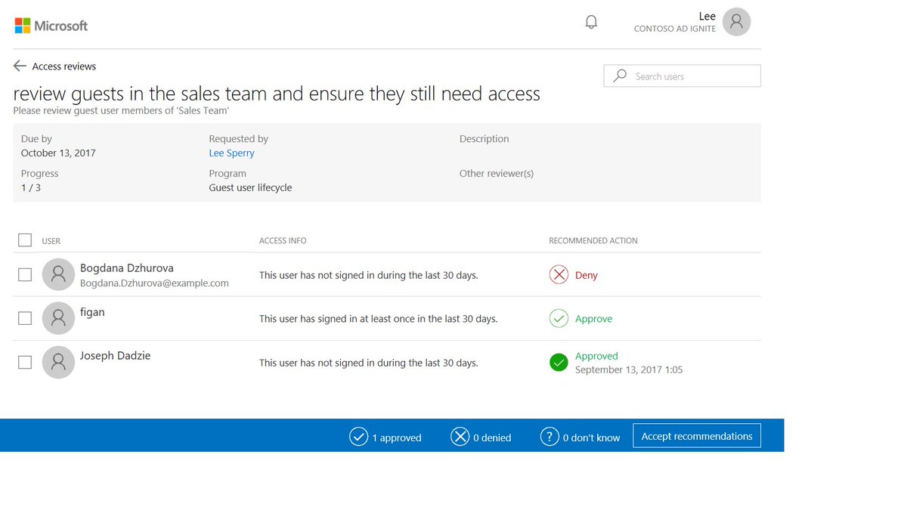
Task: Check figan's row checkbox
Action: [x=24, y=318]
